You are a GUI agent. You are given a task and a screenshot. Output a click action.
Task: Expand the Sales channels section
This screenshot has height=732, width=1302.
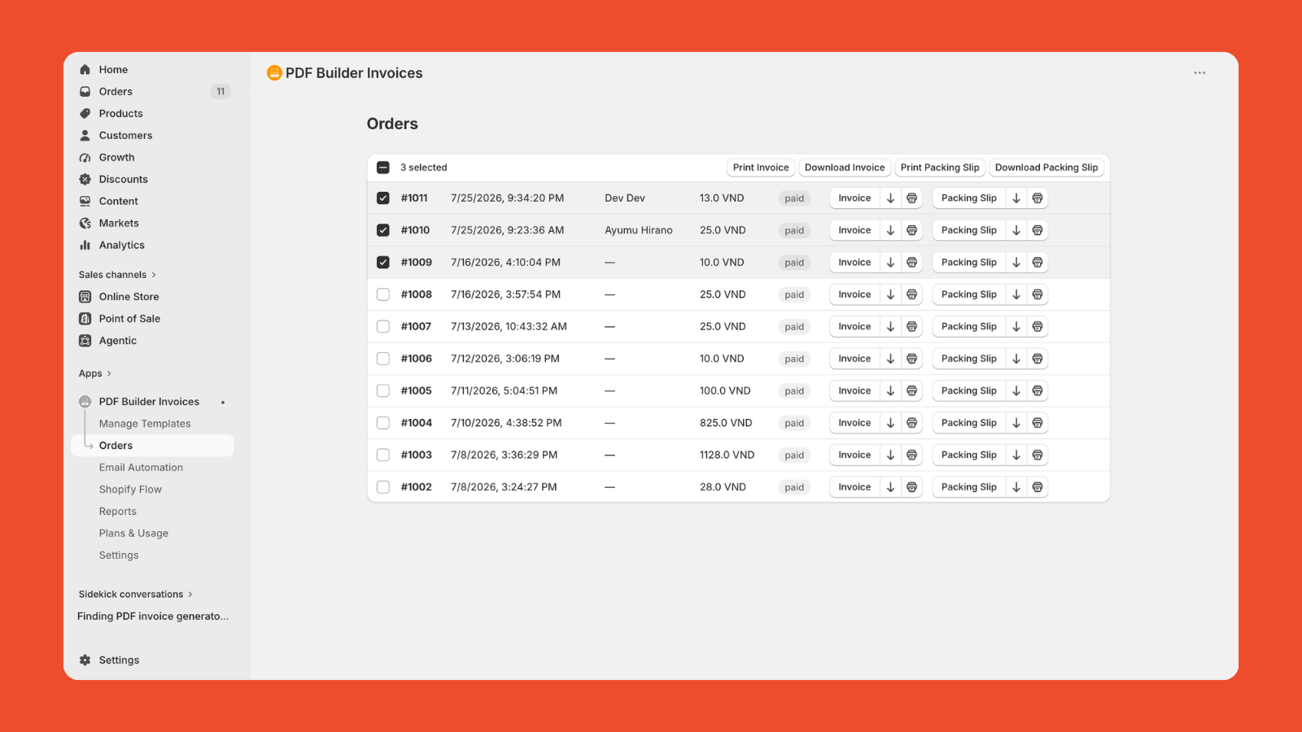click(118, 275)
